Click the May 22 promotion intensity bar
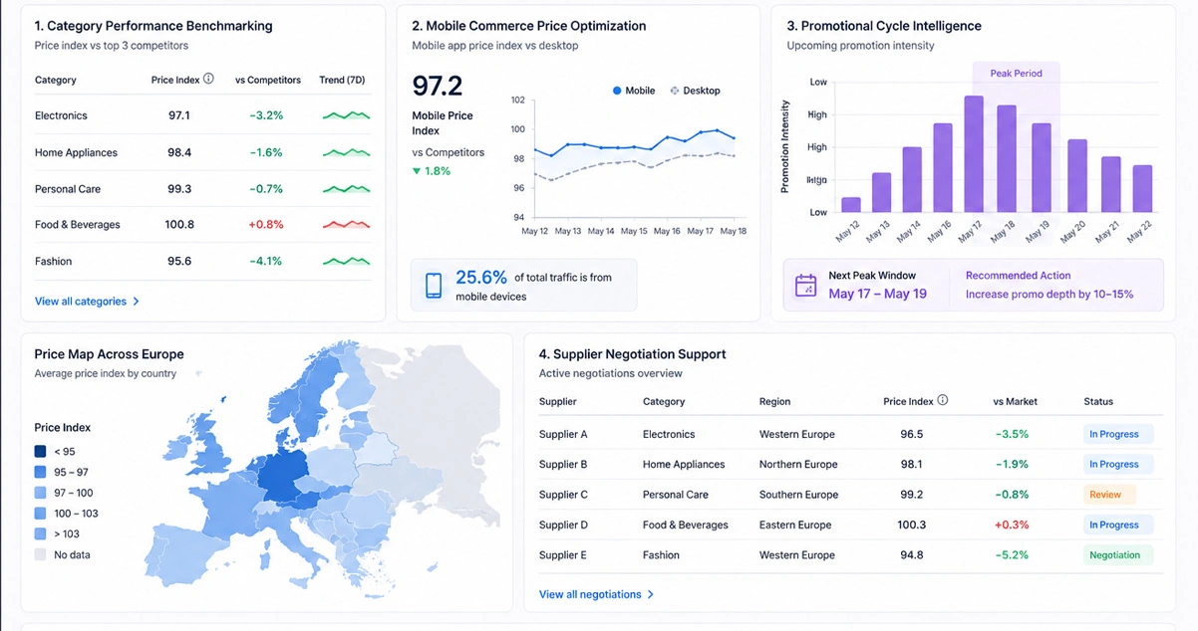 [x=1142, y=189]
